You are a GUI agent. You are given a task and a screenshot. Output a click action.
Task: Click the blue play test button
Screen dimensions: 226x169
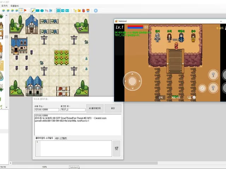(96, 11)
